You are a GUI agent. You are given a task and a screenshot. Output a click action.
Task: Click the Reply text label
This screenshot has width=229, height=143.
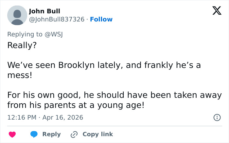[x=51, y=134]
